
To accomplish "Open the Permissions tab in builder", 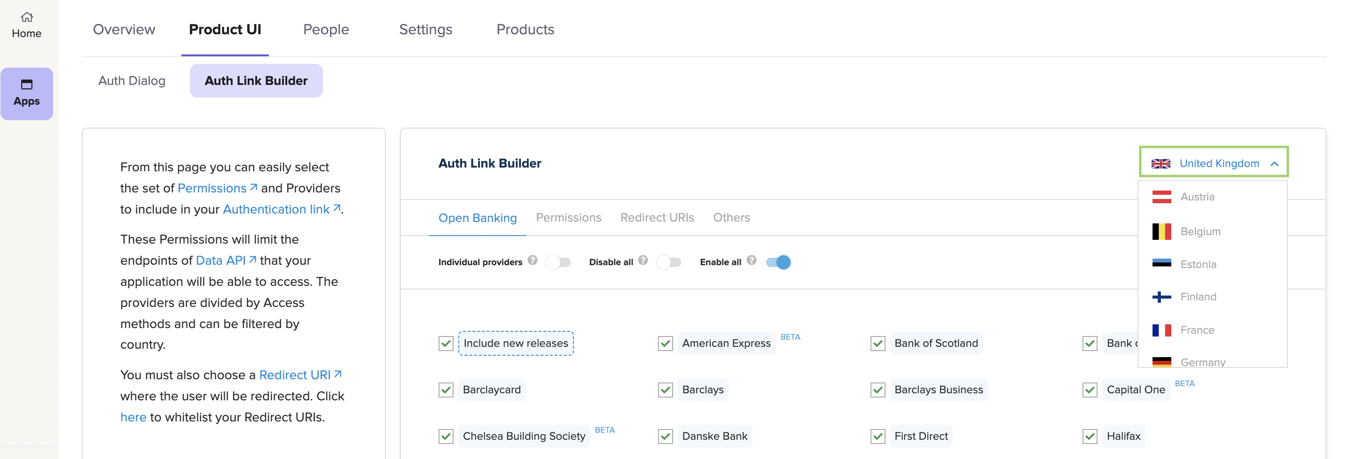I will pos(568,217).
